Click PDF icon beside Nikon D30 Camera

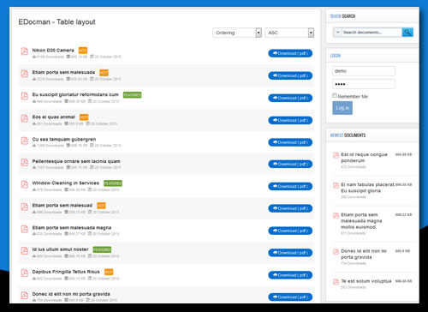click(25, 51)
